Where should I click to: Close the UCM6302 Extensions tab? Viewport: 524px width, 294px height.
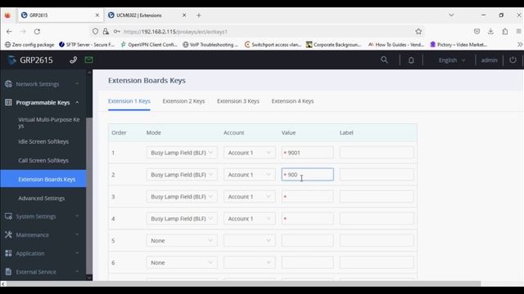coord(184,16)
